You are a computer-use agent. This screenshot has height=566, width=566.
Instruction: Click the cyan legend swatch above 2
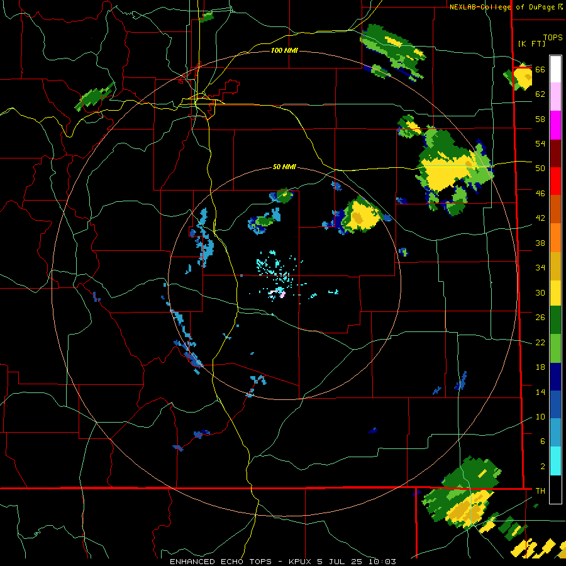click(555, 461)
